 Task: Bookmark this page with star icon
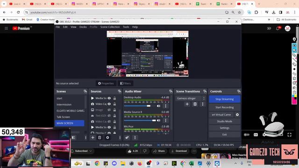[239, 13]
